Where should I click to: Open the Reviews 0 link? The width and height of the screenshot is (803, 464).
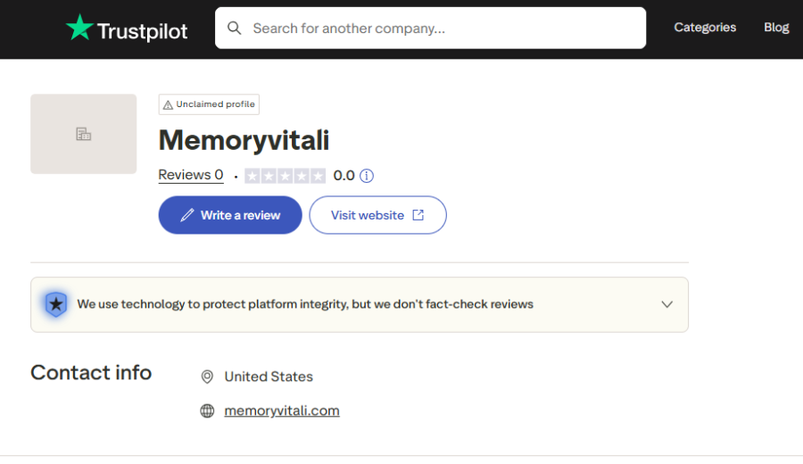coord(191,176)
